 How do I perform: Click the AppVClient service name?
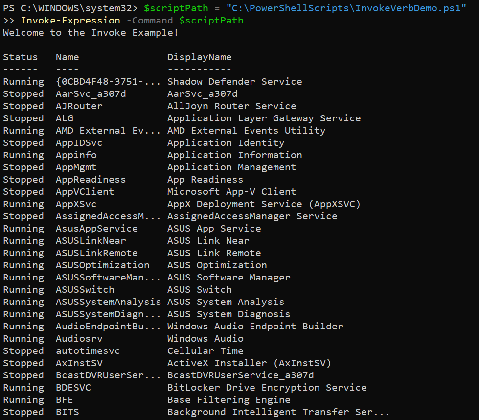[85, 192]
